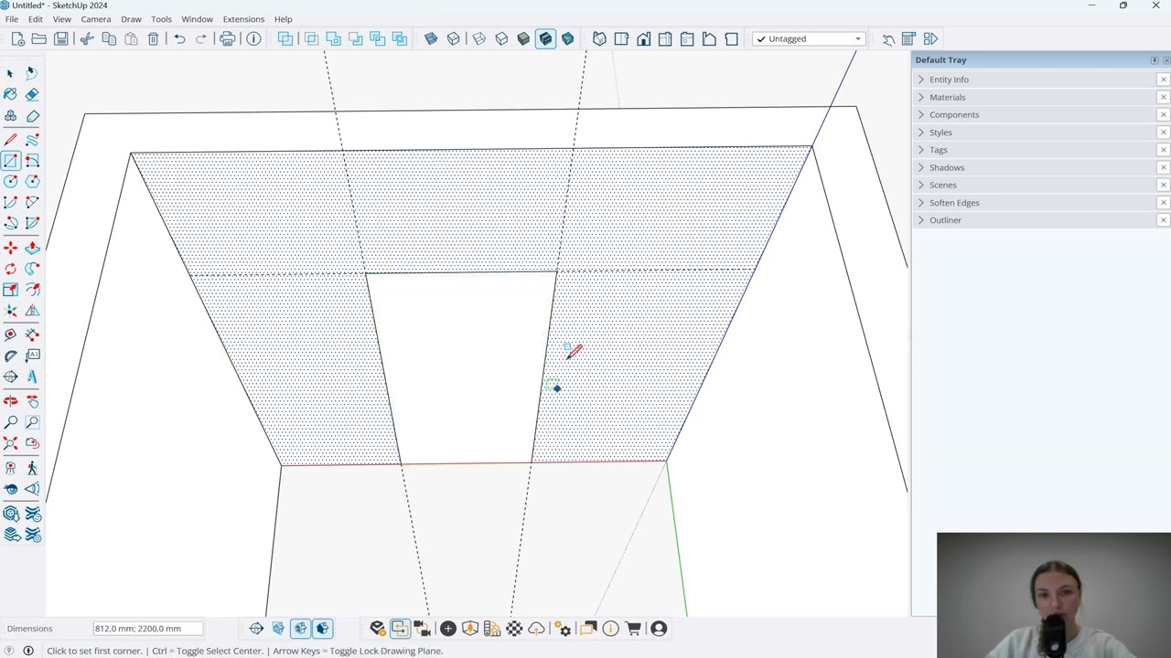Toggle the highlighted swap-arrows icon at bottom
This screenshot has height=658, width=1171.
pos(400,628)
